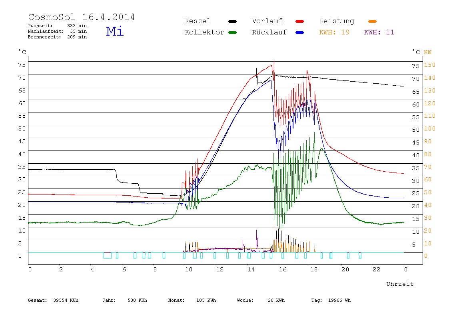459x325 pixels.
Task: Click hour 14 on the Uhrzeit axis
Action: click(x=251, y=269)
